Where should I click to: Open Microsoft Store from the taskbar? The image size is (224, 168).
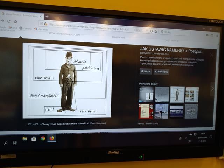click(34, 139)
